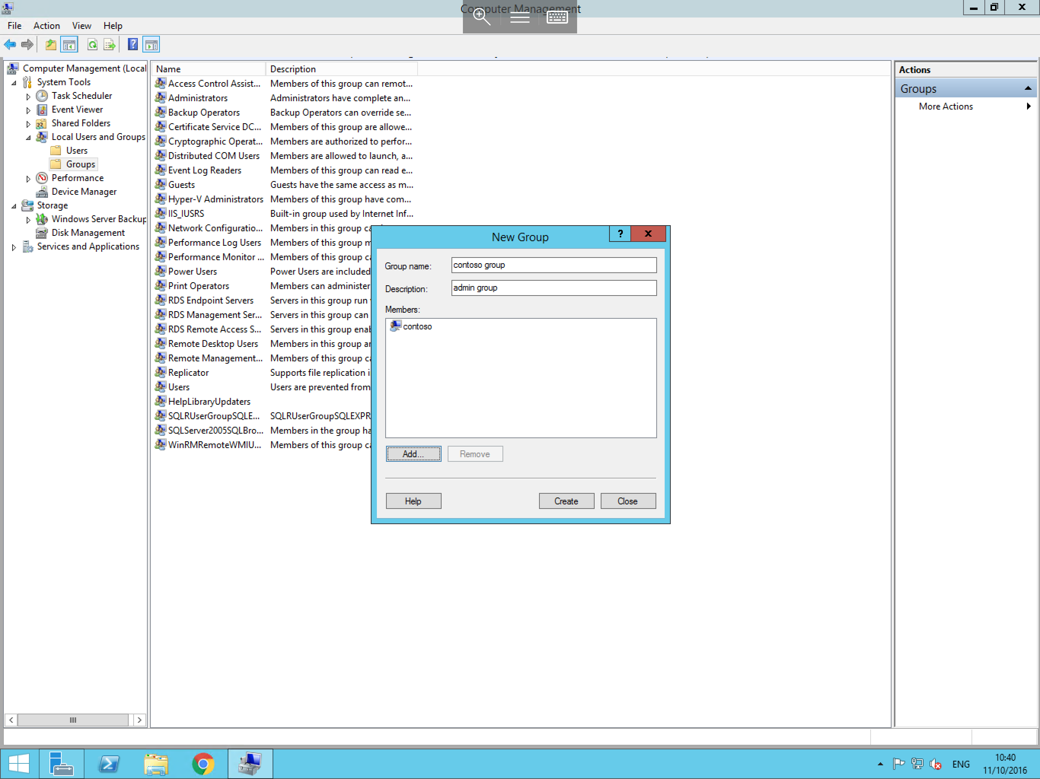Launch PowerShell from the taskbar
Screen dimensions: 1040x779
tap(109, 763)
